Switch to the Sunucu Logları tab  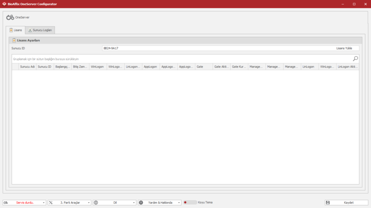point(40,30)
